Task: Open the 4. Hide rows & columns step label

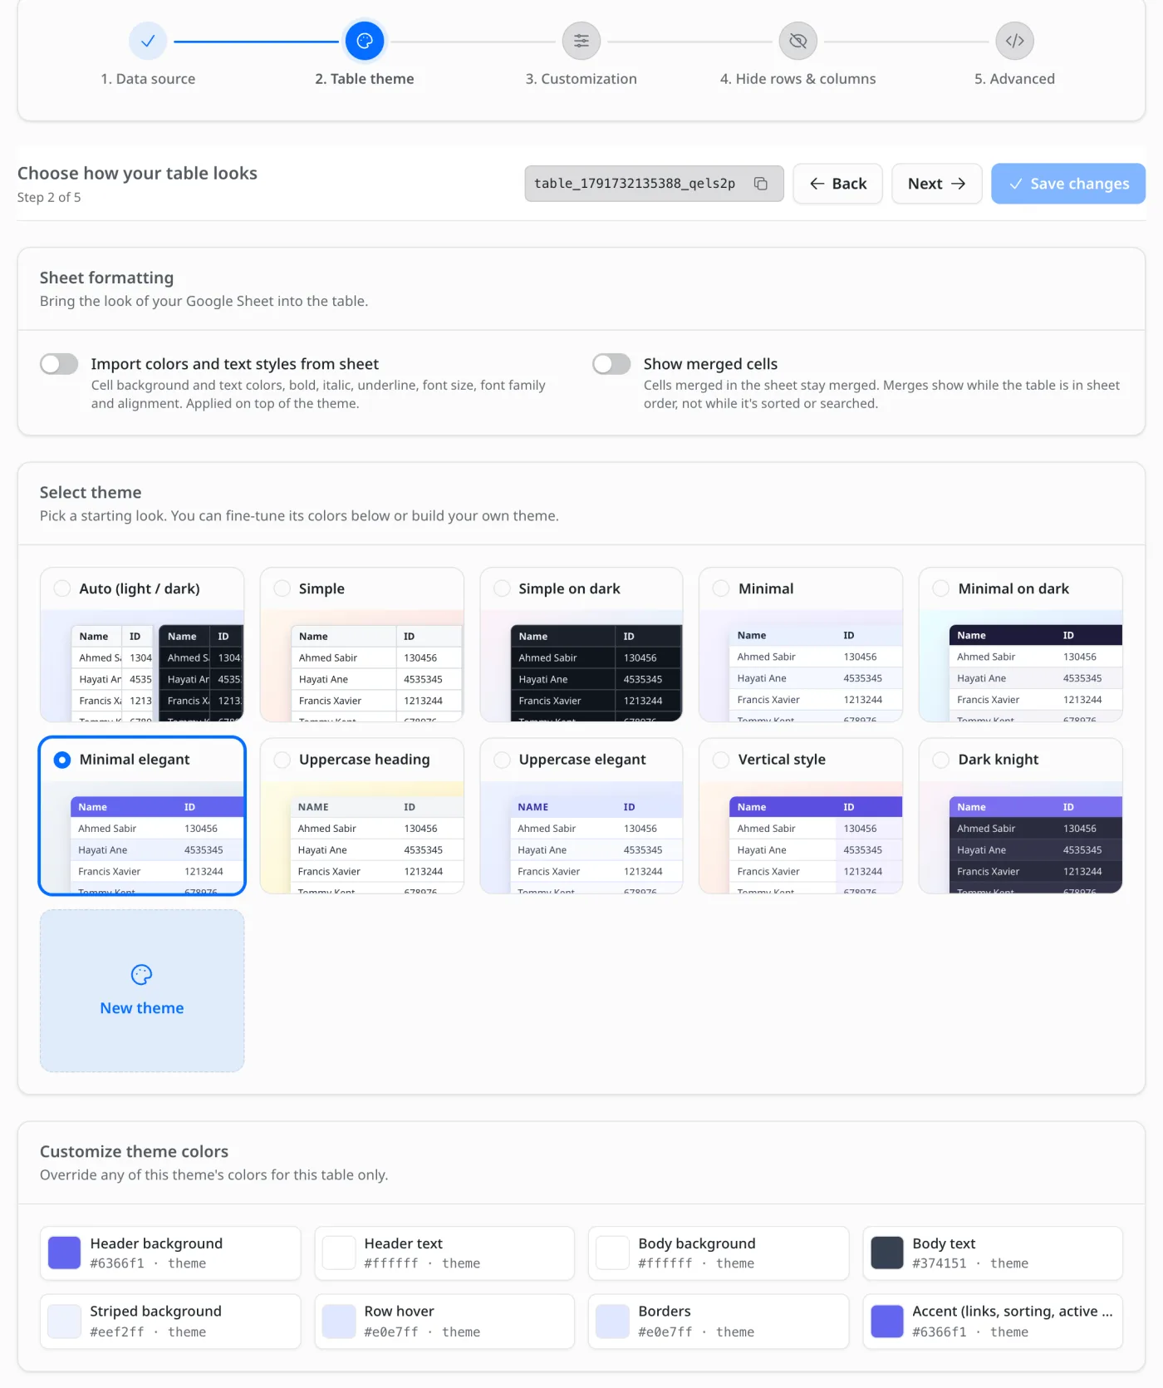Action: [x=798, y=79]
